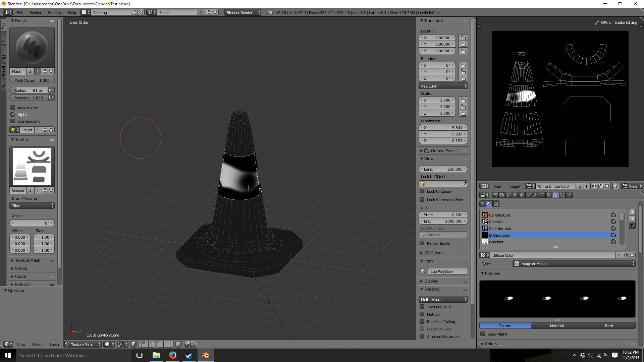Click the Material tab in image editor
644x362 pixels.
point(556,325)
